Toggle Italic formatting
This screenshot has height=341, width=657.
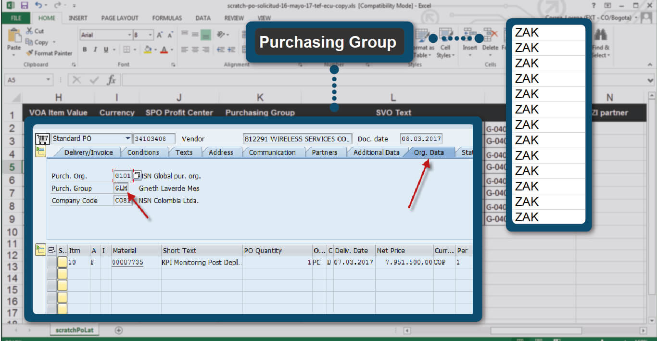click(95, 50)
